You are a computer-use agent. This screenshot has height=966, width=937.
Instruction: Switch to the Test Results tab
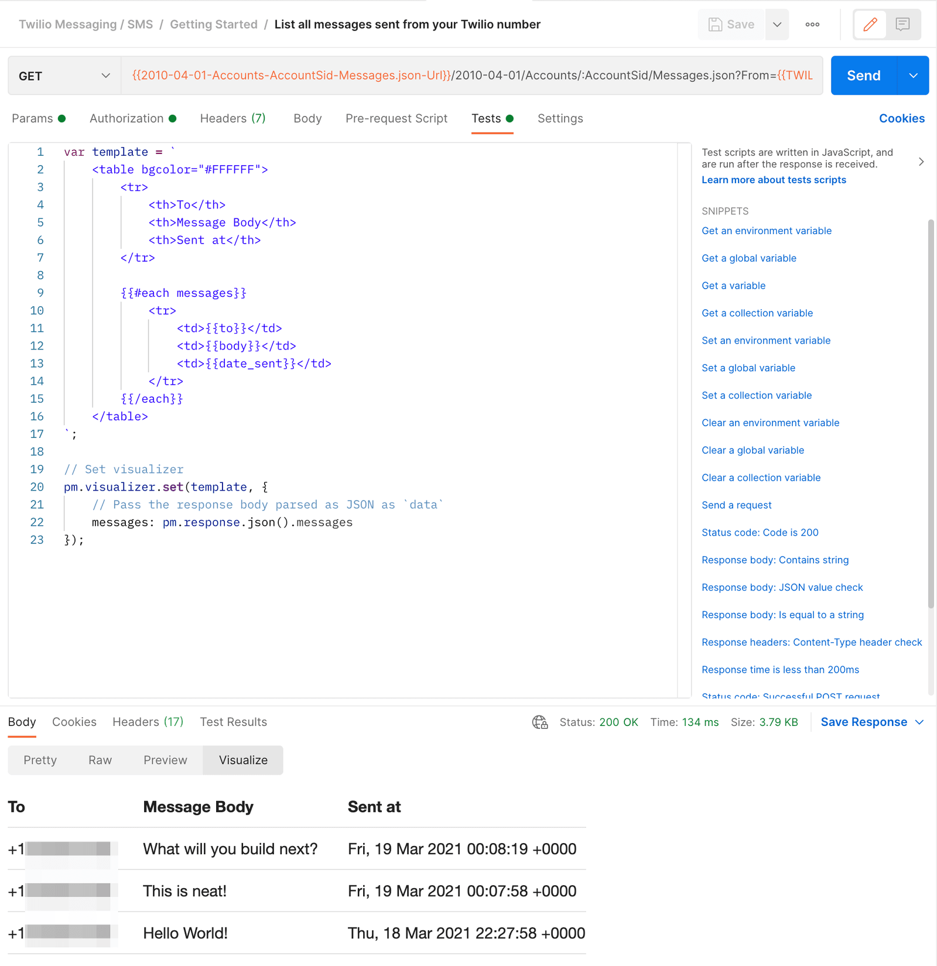coord(233,722)
